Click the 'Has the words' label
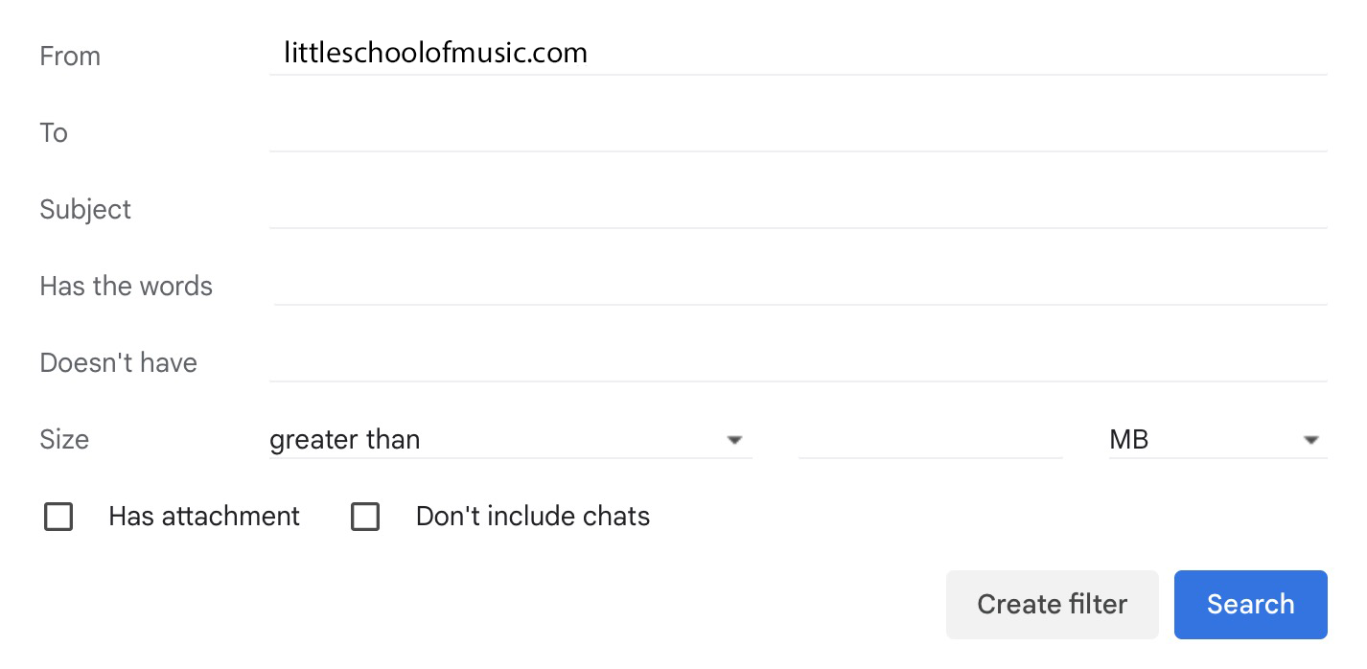This screenshot has width=1367, height=669. [x=126, y=287]
